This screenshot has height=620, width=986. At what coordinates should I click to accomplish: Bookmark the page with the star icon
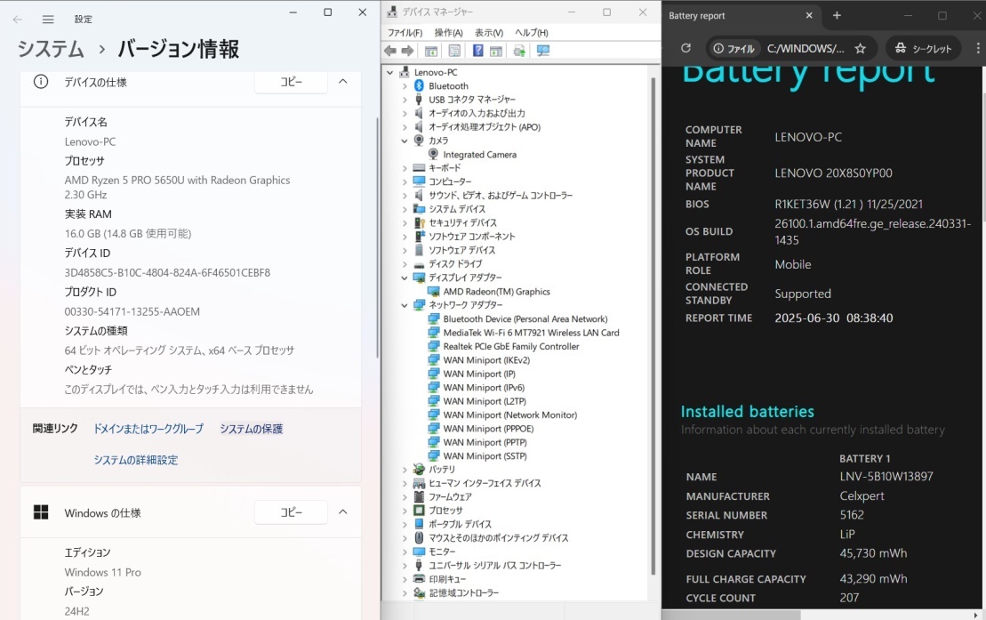[861, 48]
